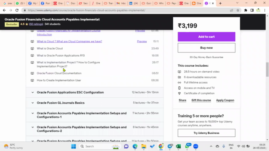Preview the Oracle Fusion Financials AP Introduction lecture
Viewport: 269px width, 151px height.
[140, 31]
